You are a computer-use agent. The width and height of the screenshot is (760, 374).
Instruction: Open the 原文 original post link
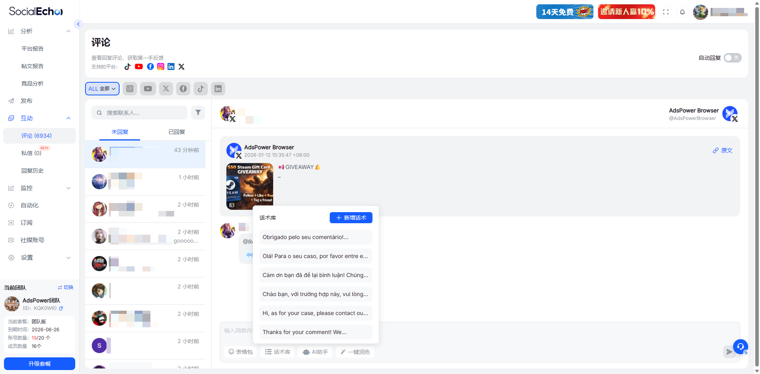723,150
